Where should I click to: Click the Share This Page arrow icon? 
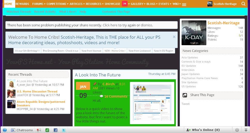185,95
